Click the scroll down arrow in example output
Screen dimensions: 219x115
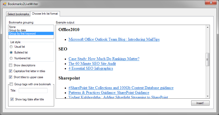coord(208,96)
